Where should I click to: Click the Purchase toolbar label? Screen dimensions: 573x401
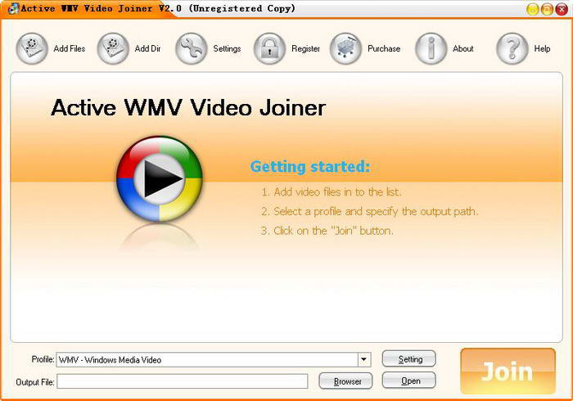click(384, 48)
